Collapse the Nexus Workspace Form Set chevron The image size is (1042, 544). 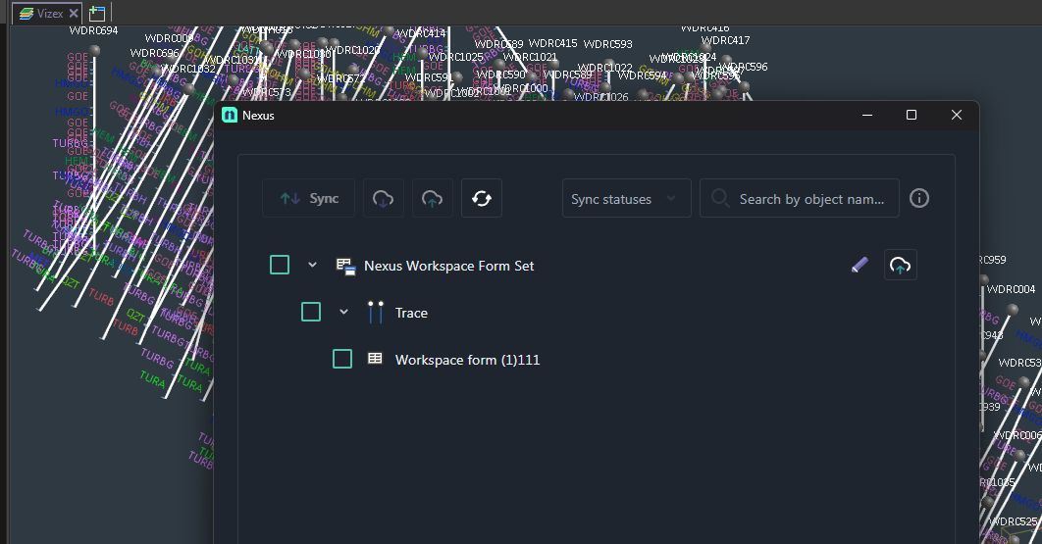(x=313, y=265)
